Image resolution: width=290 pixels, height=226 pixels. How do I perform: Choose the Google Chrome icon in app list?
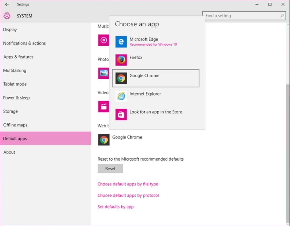tap(121, 78)
